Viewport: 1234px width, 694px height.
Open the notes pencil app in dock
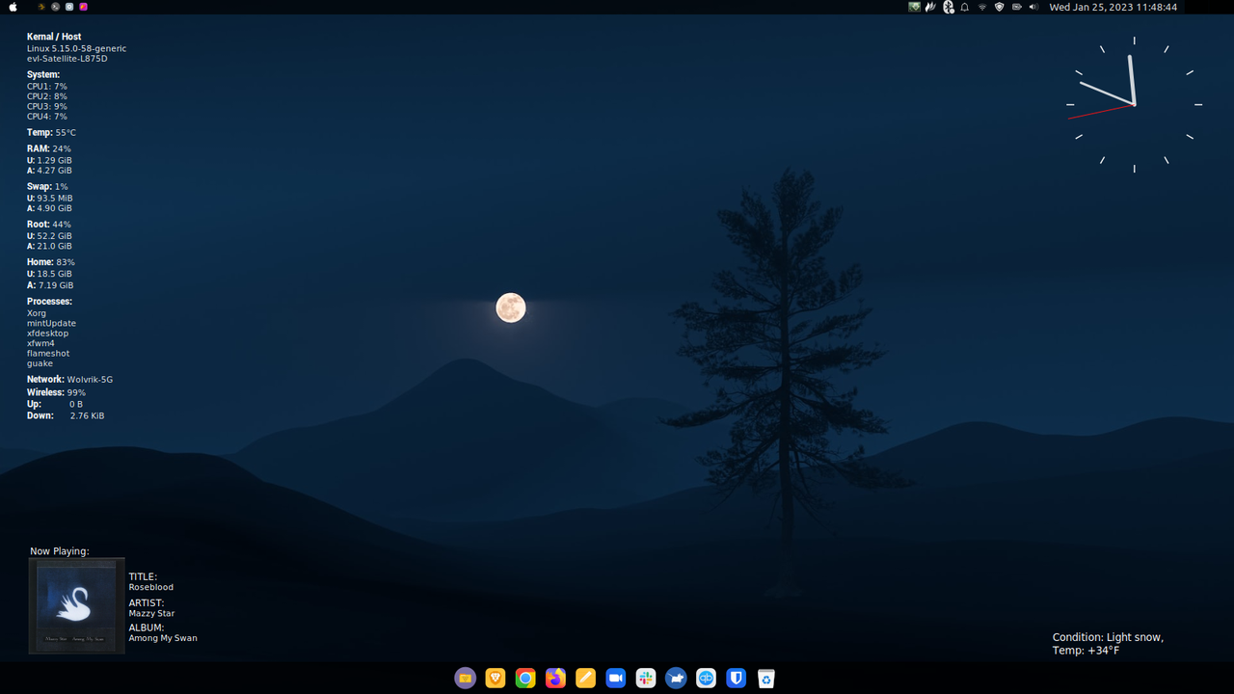tap(585, 679)
